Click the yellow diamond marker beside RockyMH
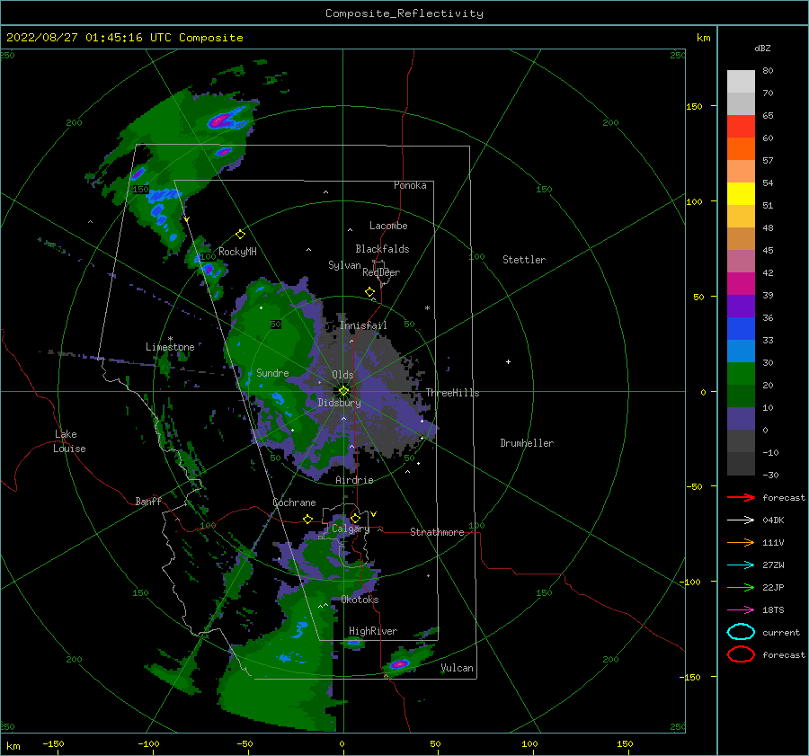This screenshot has width=809, height=756. 240,235
